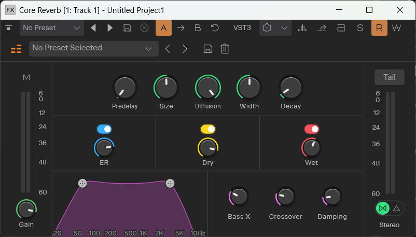This screenshot has height=237, width=416.
Task: Select the green stereo mode icon
Action: pyautogui.click(x=383, y=208)
